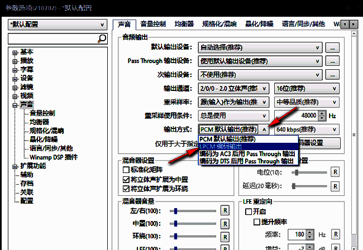Enable 标准化矩阵 checkbox
This screenshot has width=363, height=250.
pyautogui.click(x=126, y=170)
